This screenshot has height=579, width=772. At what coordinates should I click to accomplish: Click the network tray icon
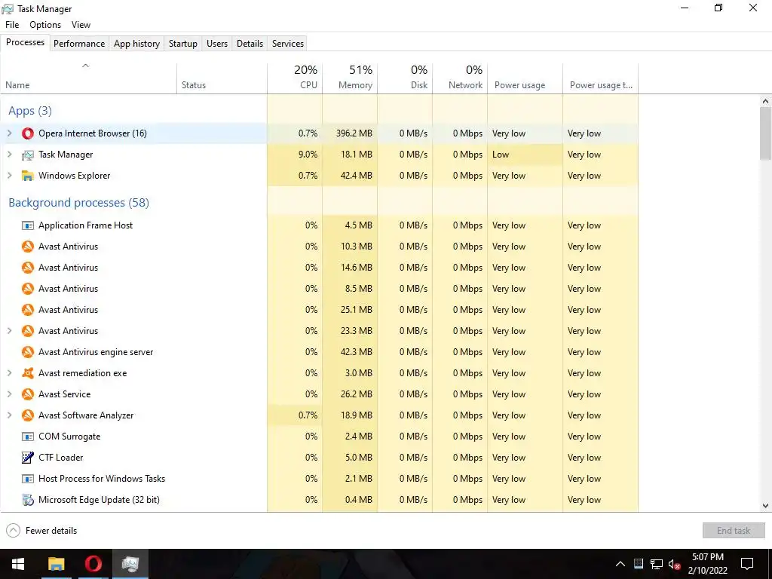coord(657,564)
